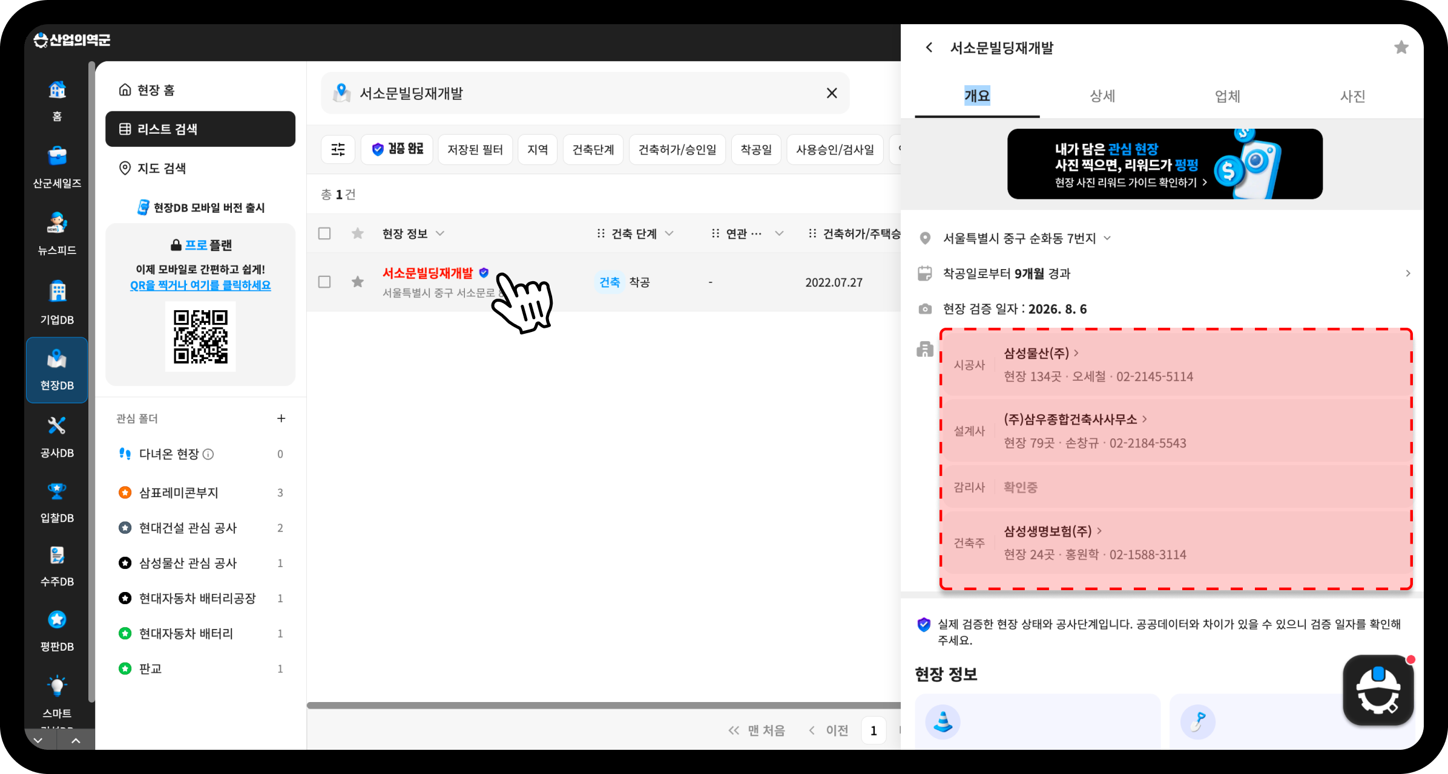The width and height of the screenshot is (1448, 774).
Task: Select page 1 in pagination
Action: pyautogui.click(x=874, y=730)
